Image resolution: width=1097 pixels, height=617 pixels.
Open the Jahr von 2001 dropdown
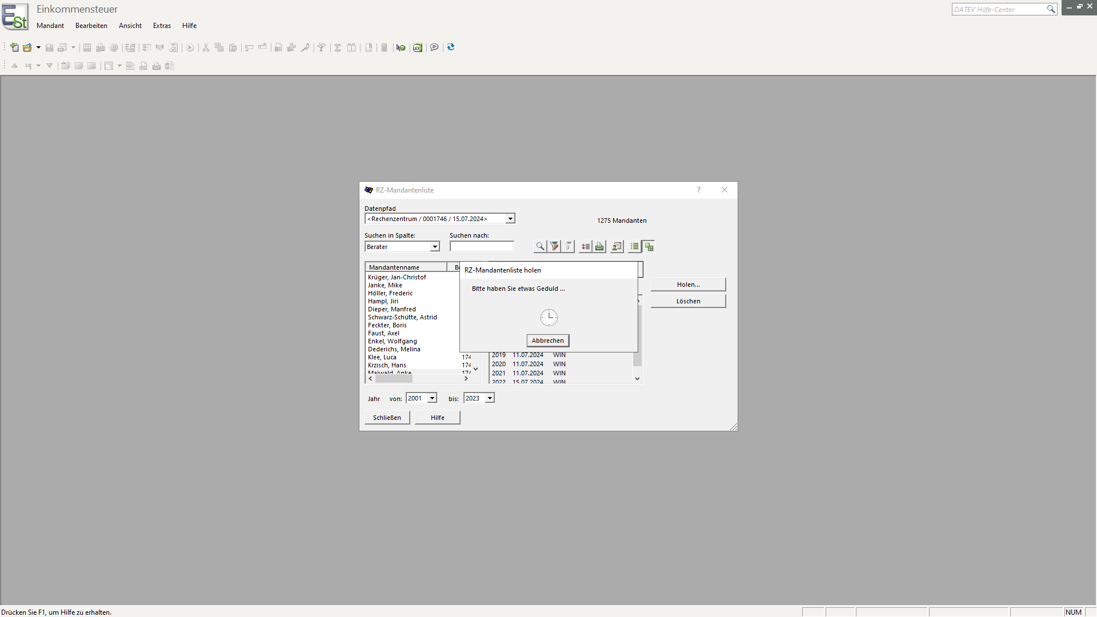(432, 398)
